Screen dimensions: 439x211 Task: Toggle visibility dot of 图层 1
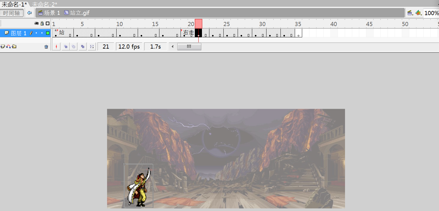tap(36, 33)
